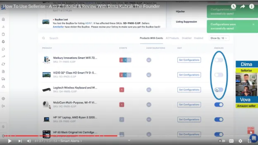
Task: Click the configuration avatar in HP Laptop row
Action: 149,120
